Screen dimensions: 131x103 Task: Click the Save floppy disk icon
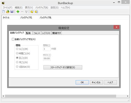tap(12, 12)
